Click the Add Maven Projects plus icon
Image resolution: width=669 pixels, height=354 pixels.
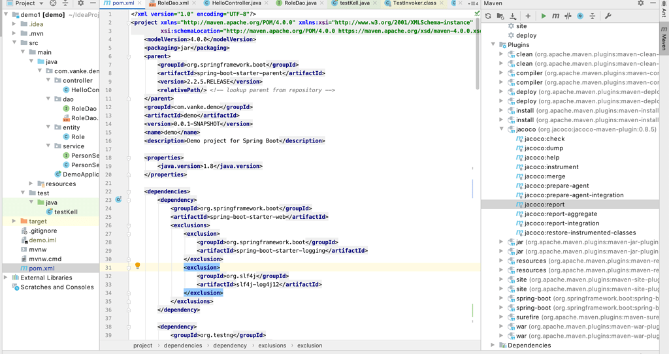point(528,16)
